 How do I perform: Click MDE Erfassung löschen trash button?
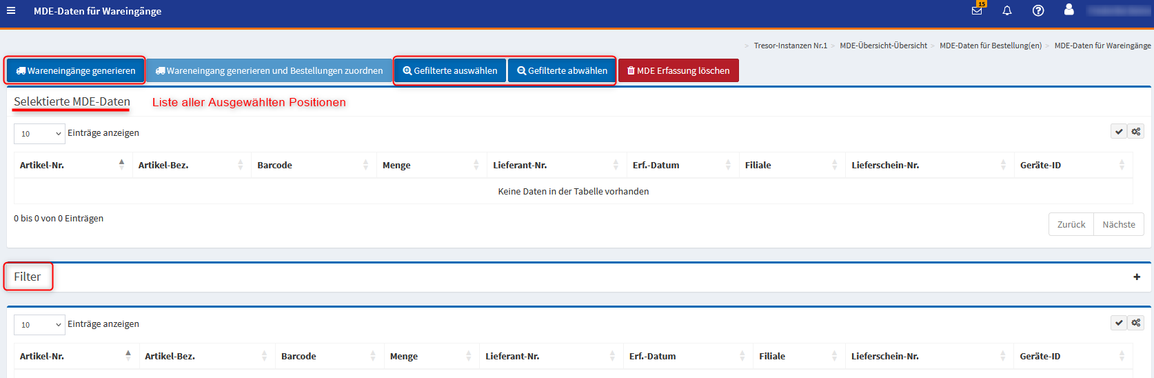(678, 70)
